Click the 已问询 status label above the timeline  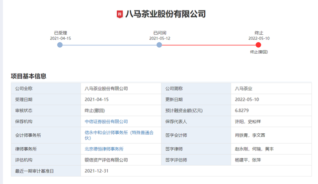pos(160,33)
